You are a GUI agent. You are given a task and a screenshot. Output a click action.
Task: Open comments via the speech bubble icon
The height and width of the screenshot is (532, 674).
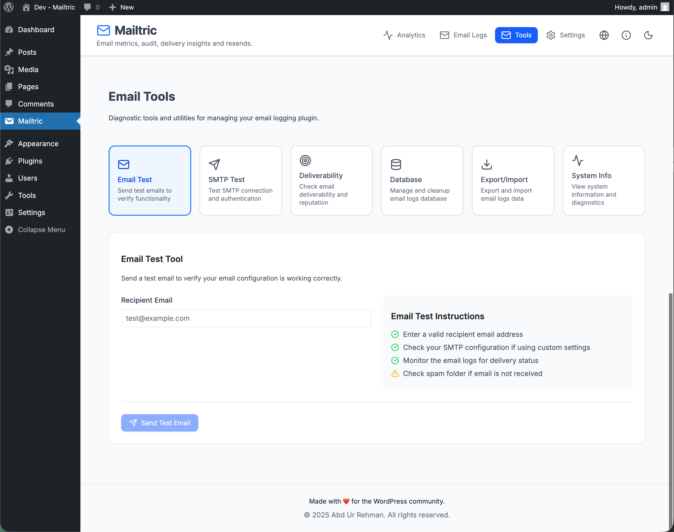(x=88, y=7)
